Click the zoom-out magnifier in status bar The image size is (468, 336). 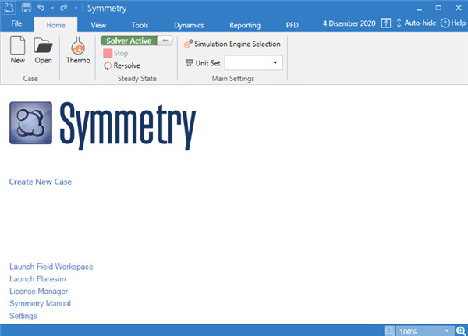389,331
